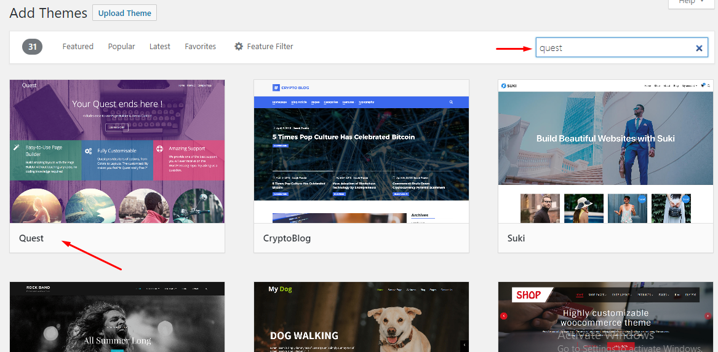Click the right slider arrow in Shop preview

coord(708,315)
